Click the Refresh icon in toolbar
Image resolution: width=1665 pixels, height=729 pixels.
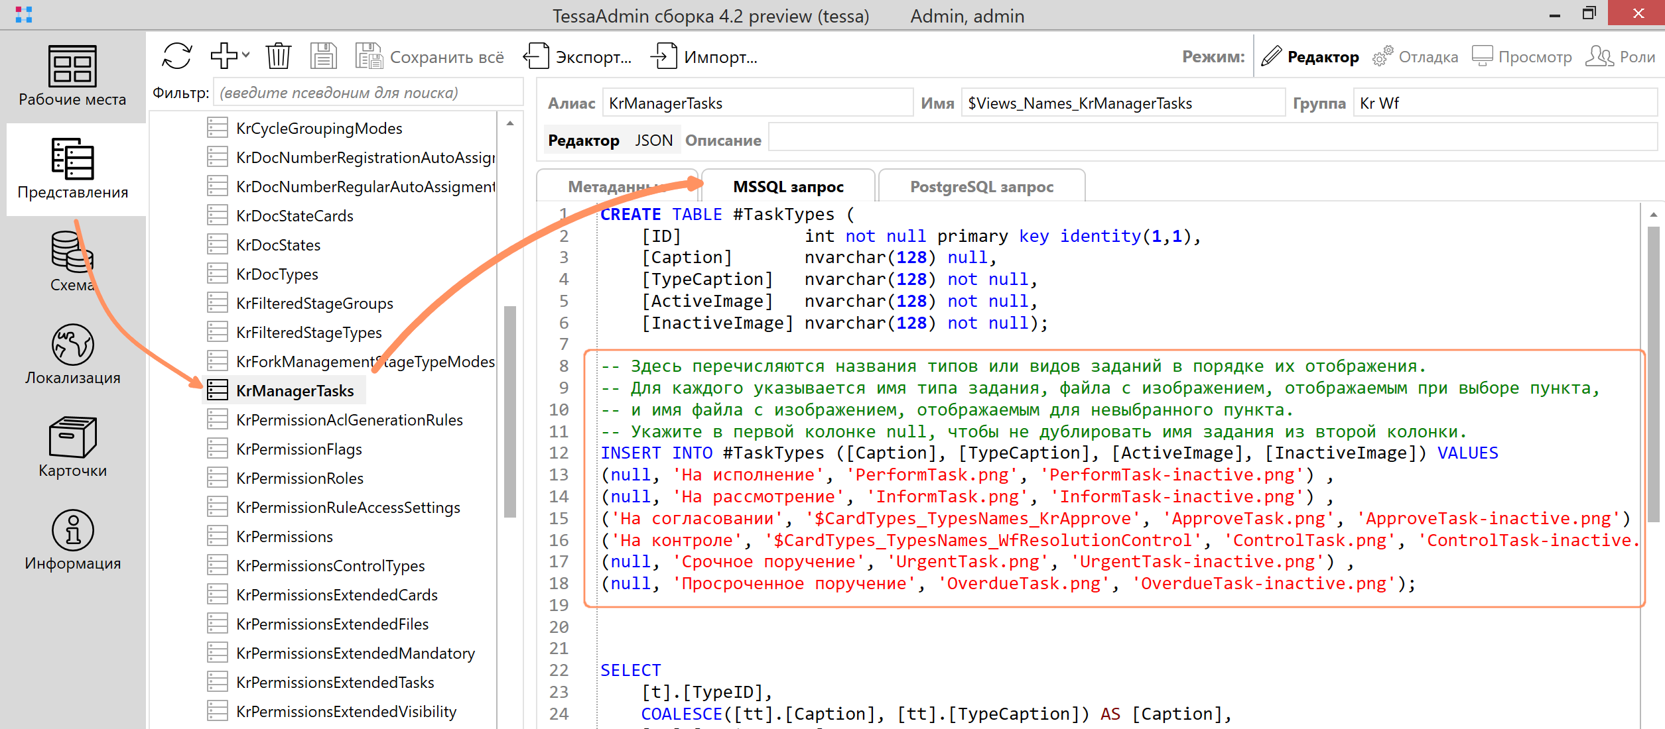pyautogui.click(x=177, y=56)
